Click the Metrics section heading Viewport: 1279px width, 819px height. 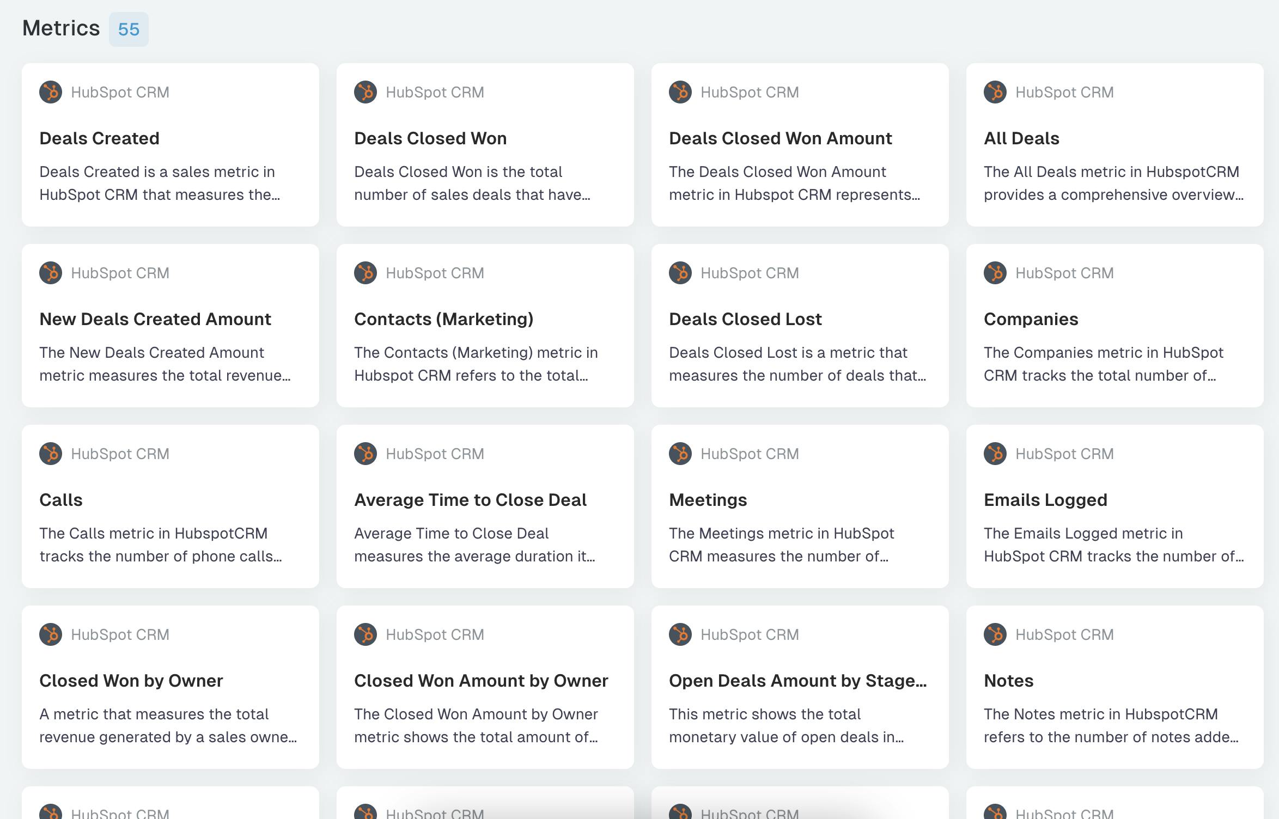61,28
